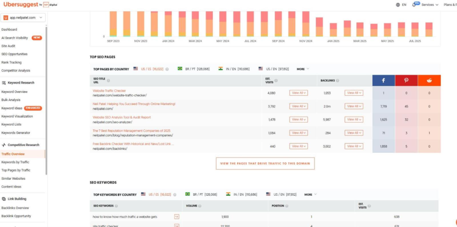Image resolution: width=457 pixels, height=227 pixels.
Task: Open the app.neilpatel.com project dropdown
Action: 23,18
